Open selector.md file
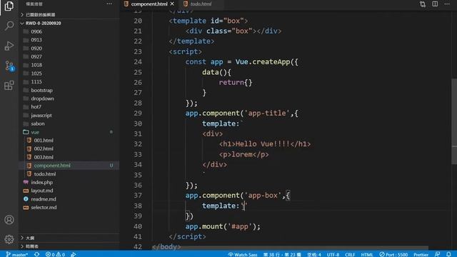Image resolution: width=457 pixels, height=257 pixels. tap(69, 208)
